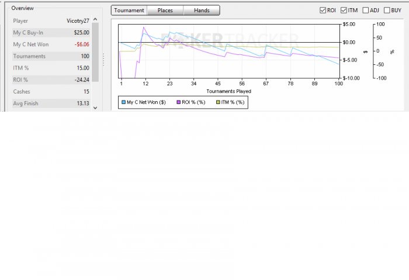Click the panel splitter grip dots

(x=103, y=60)
